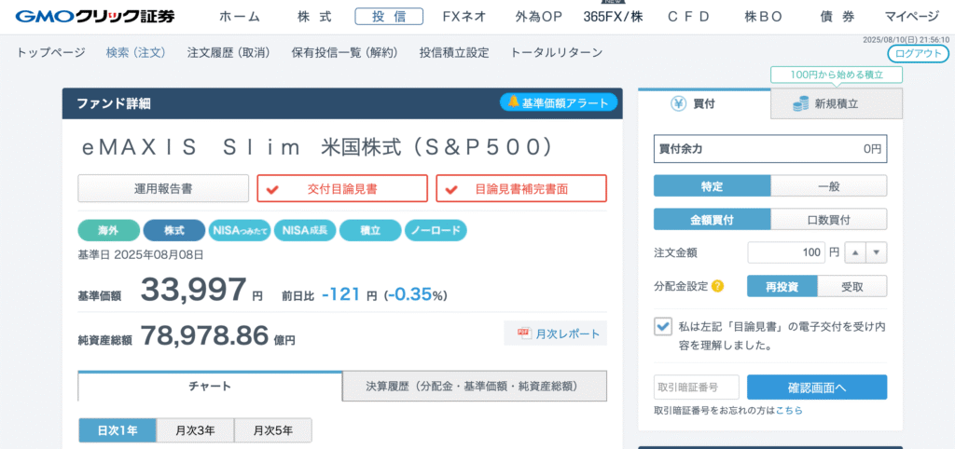955x449 pixels.
Task: Click the 取引暗証番号 input field
Action: tap(696, 387)
